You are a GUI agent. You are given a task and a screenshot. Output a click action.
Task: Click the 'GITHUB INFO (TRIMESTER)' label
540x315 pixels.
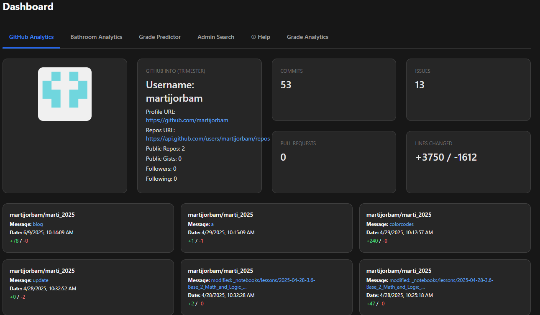tap(175, 71)
